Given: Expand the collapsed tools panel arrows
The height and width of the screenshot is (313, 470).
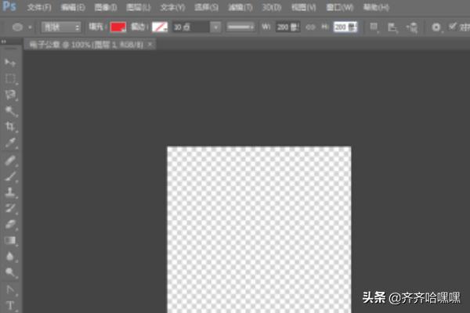Looking at the screenshot, I should [x=4, y=41].
